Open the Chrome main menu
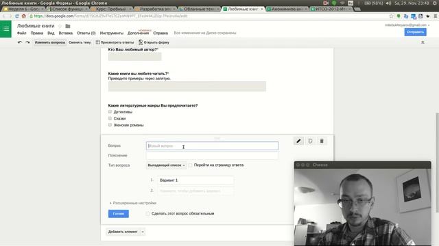439x246 pixels. click(436, 16)
